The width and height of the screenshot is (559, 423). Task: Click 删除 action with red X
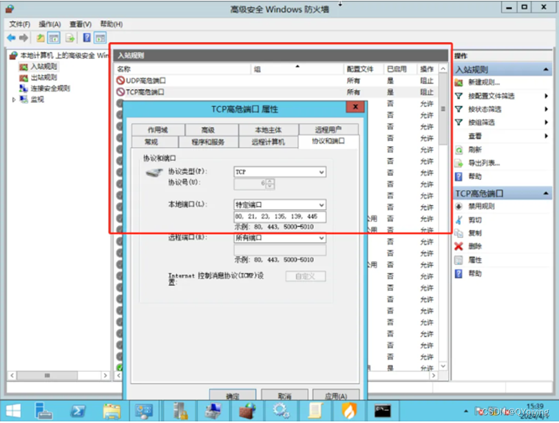point(474,246)
